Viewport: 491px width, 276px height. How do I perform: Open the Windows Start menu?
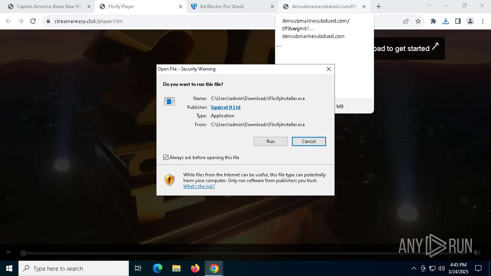pos(9,268)
